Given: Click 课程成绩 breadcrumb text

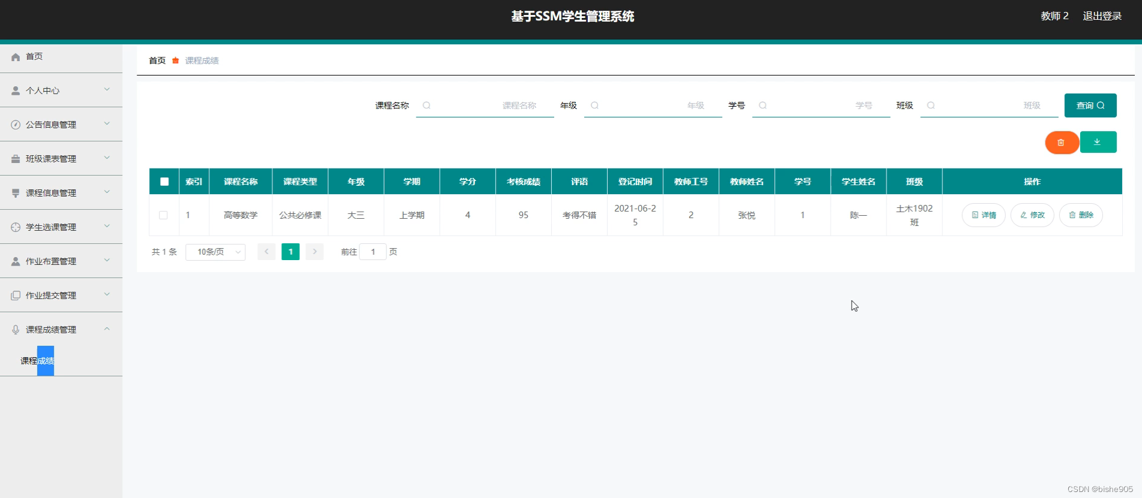Looking at the screenshot, I should tap(202, 61).
